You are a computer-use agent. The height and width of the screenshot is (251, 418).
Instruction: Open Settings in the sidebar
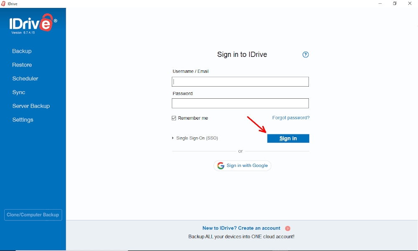coord(23,120)
